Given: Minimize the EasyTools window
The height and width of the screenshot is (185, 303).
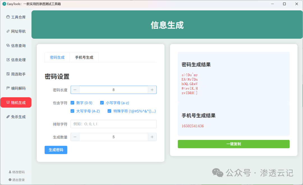Looking at the screenshot, I should pos(272,4).
